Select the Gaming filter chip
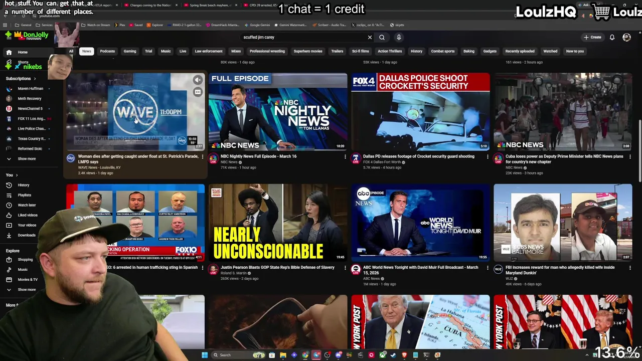 click(130, 51)
